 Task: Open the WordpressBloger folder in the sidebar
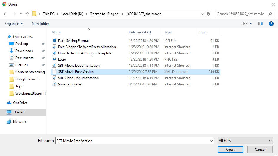(30, 93)
